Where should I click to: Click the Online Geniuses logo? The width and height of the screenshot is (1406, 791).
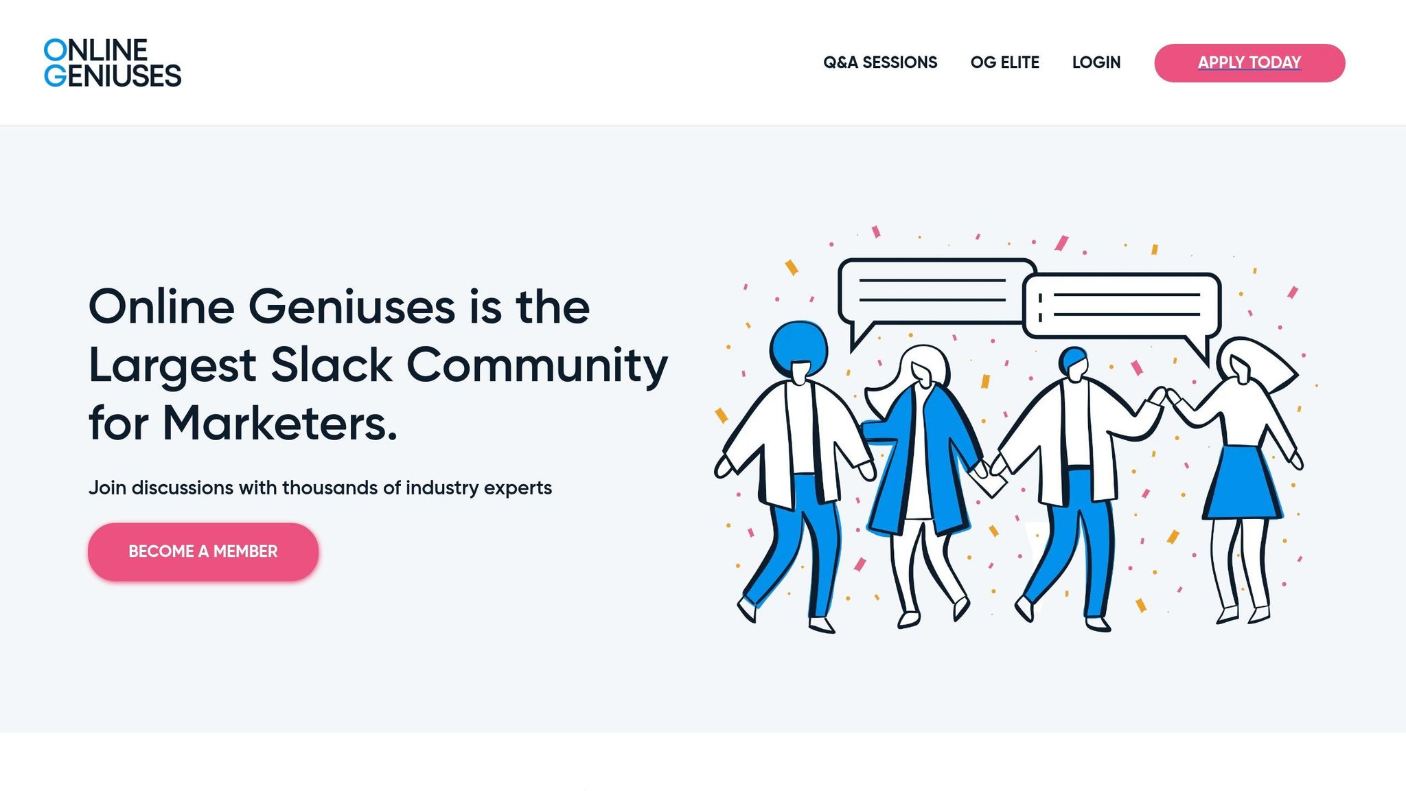click(x=113, y=62)
